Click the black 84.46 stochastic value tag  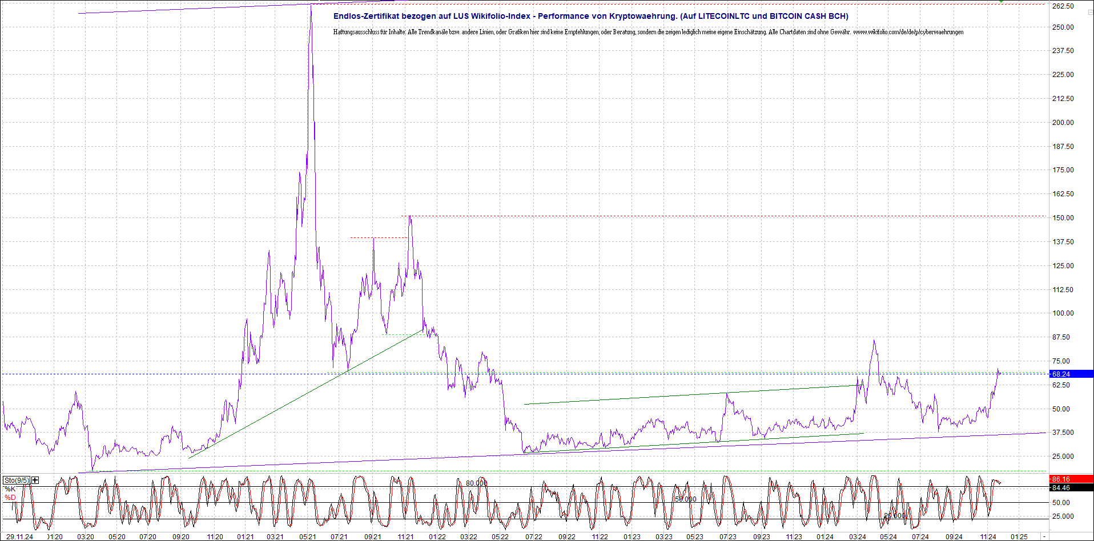click(1070, 488)
